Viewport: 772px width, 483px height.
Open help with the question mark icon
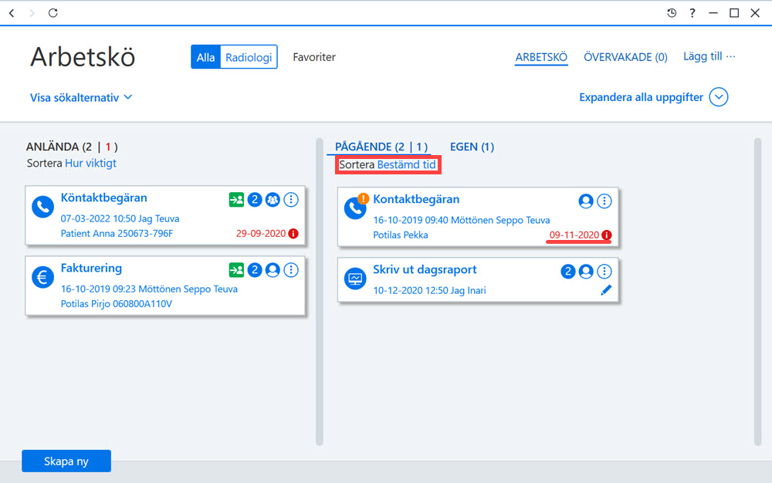point(692,13)
